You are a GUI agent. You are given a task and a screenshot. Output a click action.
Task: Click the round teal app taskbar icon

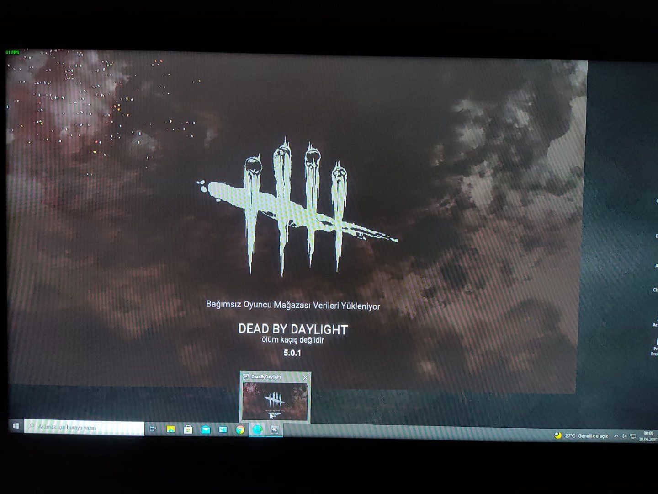[x=257, y=430]
